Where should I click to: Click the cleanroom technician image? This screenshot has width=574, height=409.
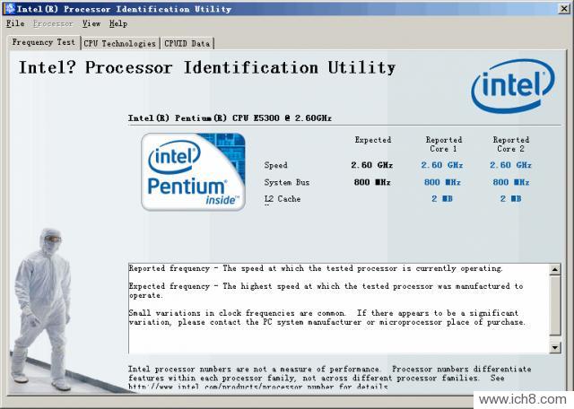(x=41, y=309)
